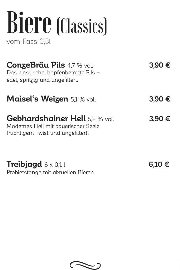The image size is (180, 270).
Task: Select the Maisel's Weizen item name
Action: (x=37, y=99)
